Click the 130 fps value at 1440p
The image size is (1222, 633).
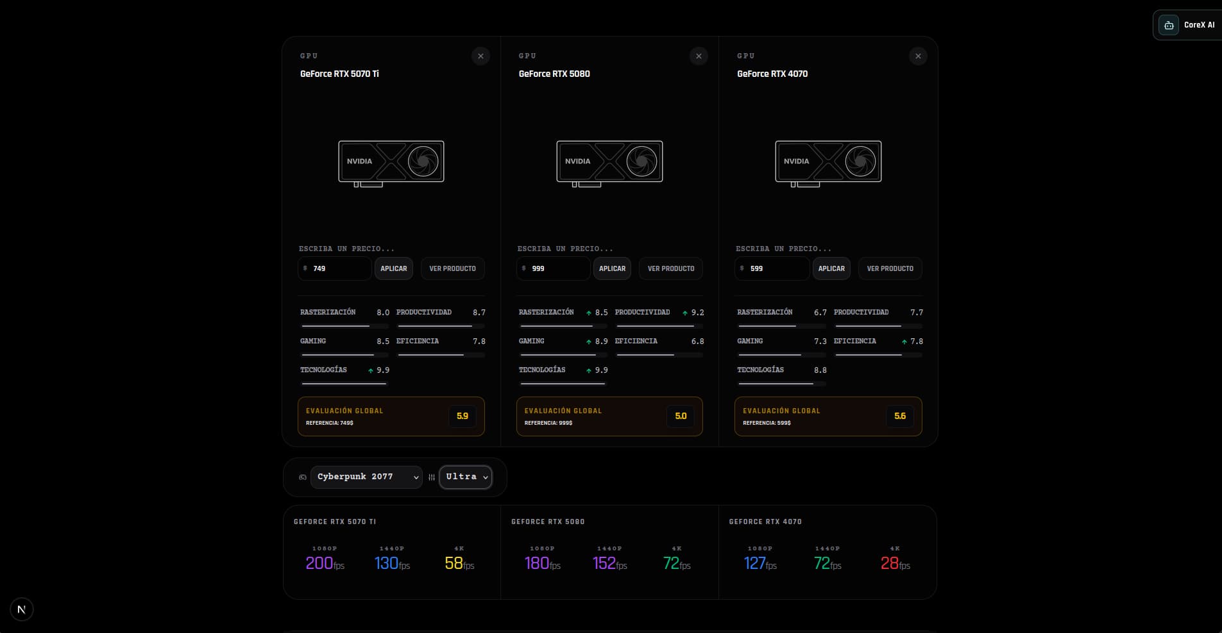392,564
